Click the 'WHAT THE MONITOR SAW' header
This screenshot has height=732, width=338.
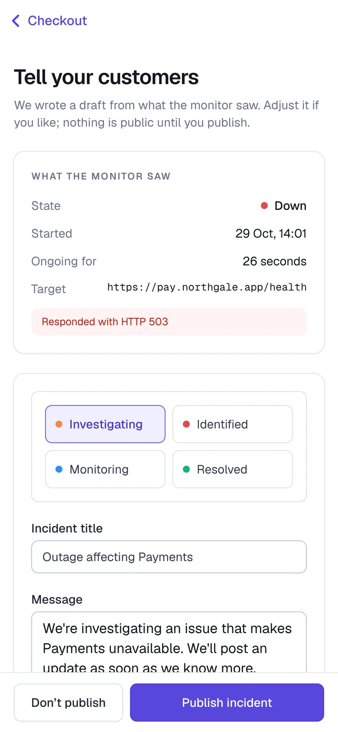(x=101, y=176)
